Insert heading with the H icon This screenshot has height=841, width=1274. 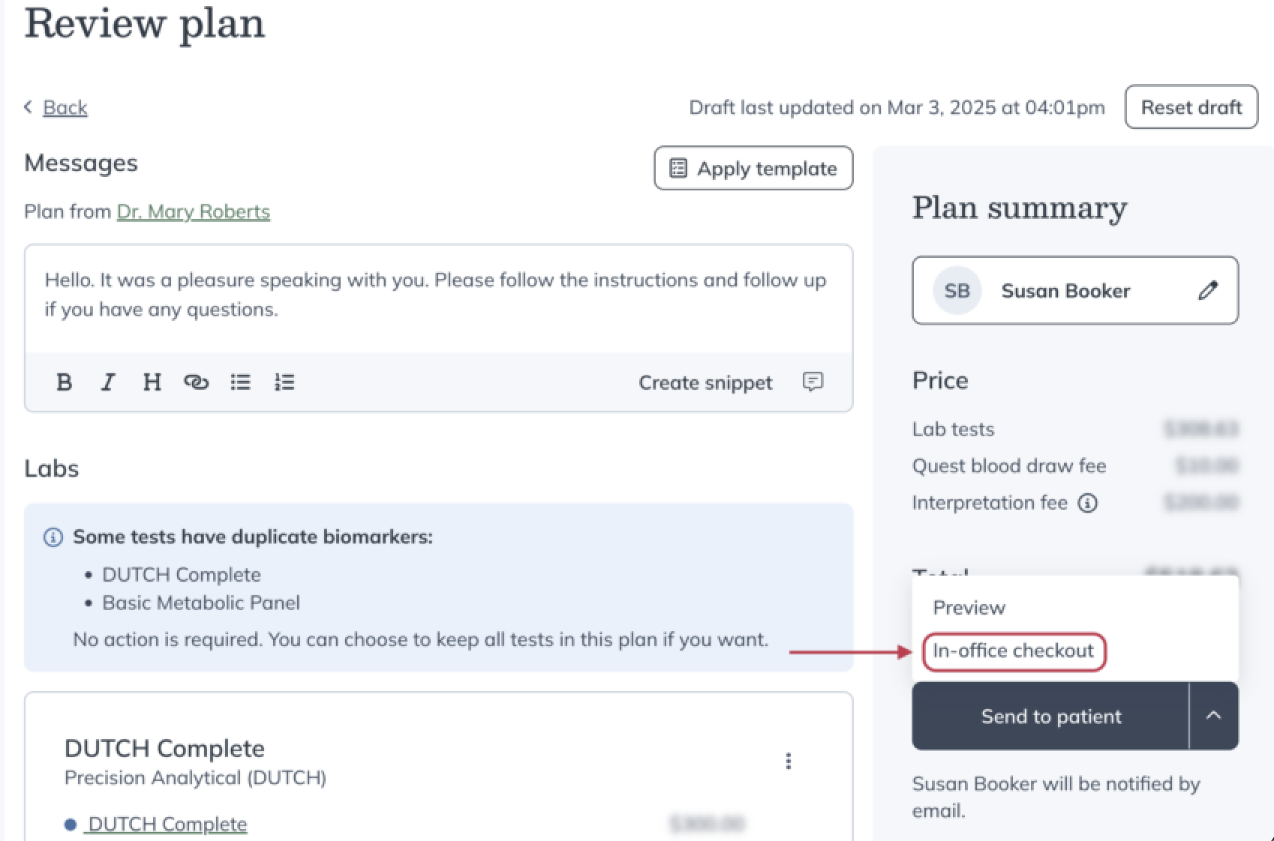[x=152, y=382]
